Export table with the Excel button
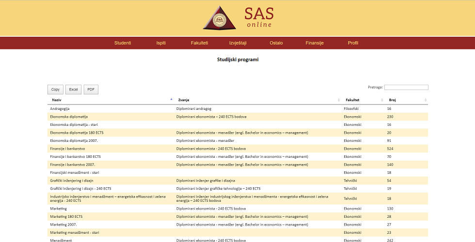 (x=73, y=90)
